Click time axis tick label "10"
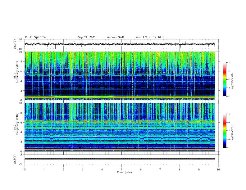Viewport: 246px width, 190px height. [218, 170]
